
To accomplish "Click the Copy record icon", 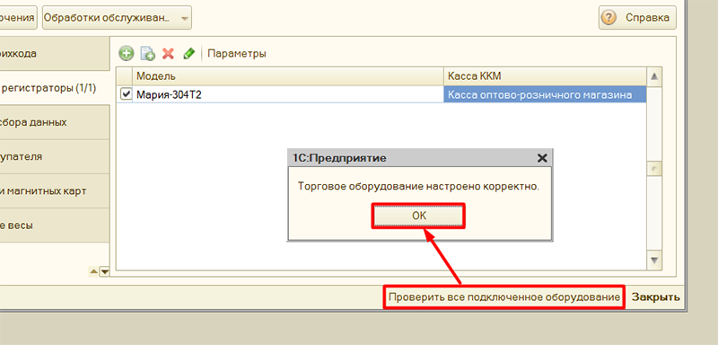I will pos(148,54).
